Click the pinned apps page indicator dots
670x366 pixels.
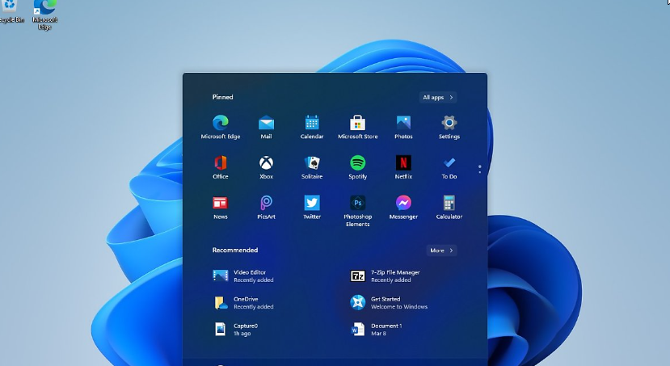point(480,169)
